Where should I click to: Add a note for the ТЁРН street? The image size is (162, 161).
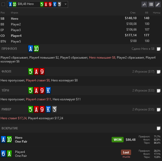click(x=159, y=91)
